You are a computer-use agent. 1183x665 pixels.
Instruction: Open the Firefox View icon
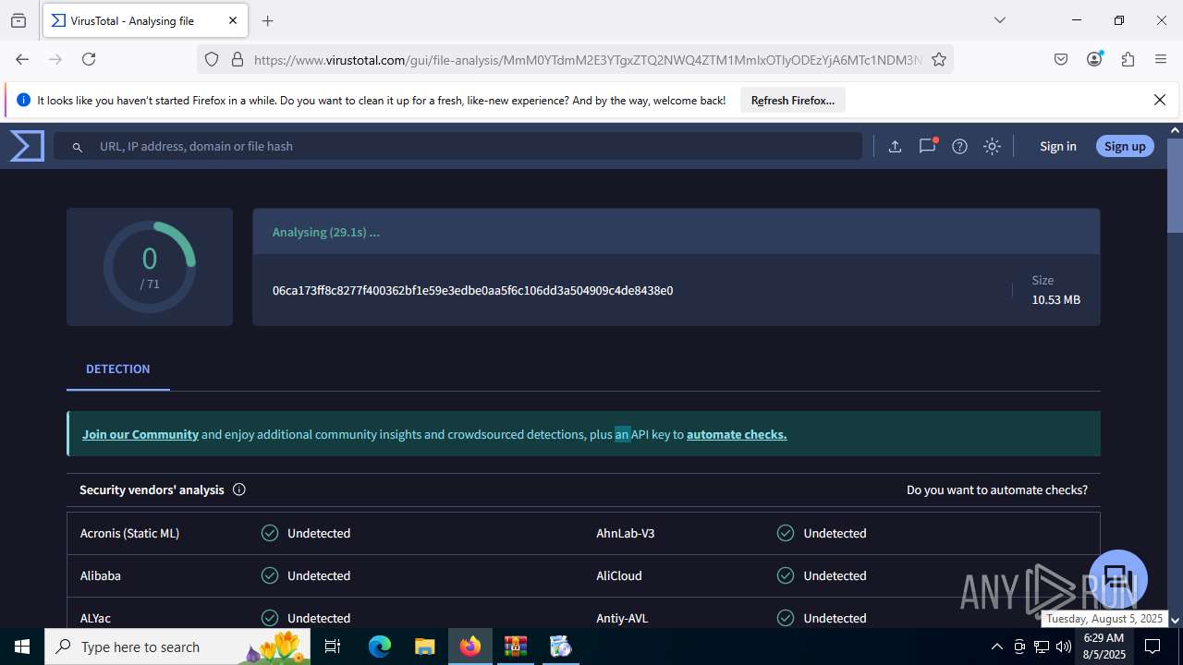pos(18,20)
